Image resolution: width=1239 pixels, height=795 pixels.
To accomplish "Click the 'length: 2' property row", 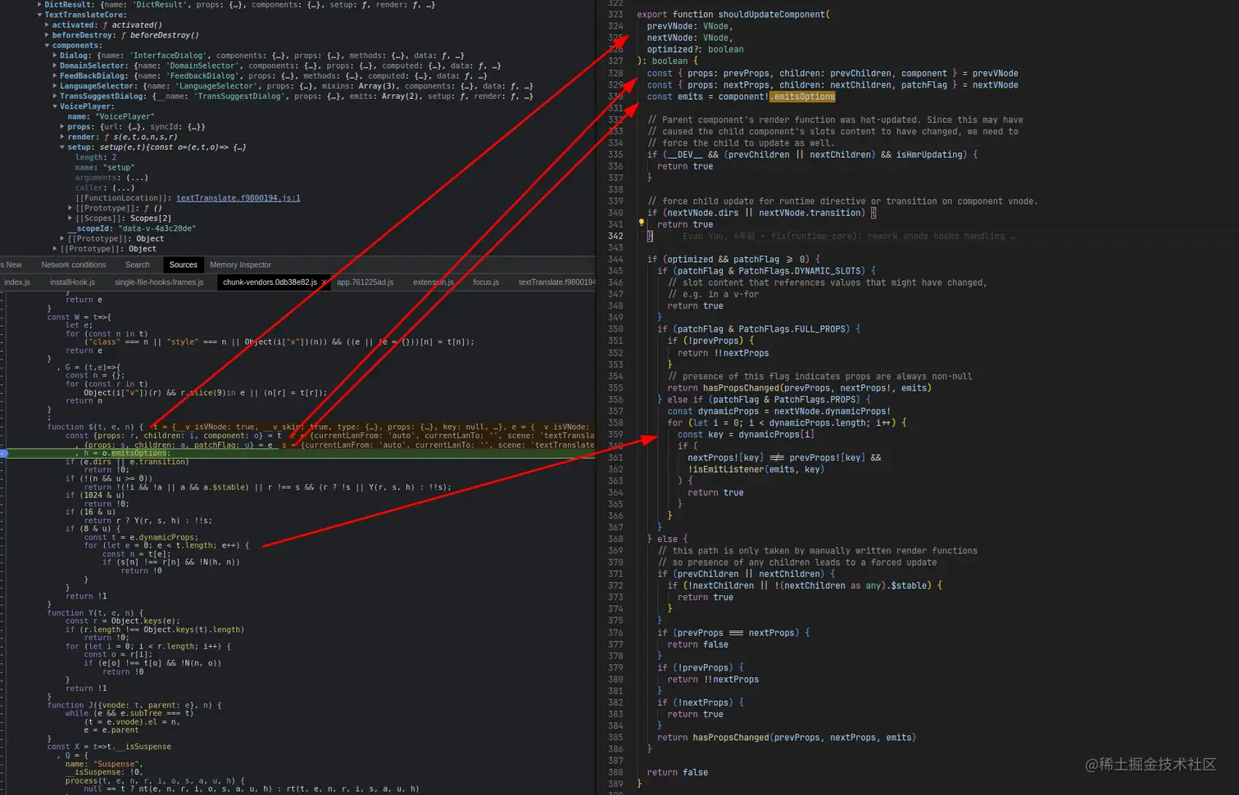I will point(96,157).
